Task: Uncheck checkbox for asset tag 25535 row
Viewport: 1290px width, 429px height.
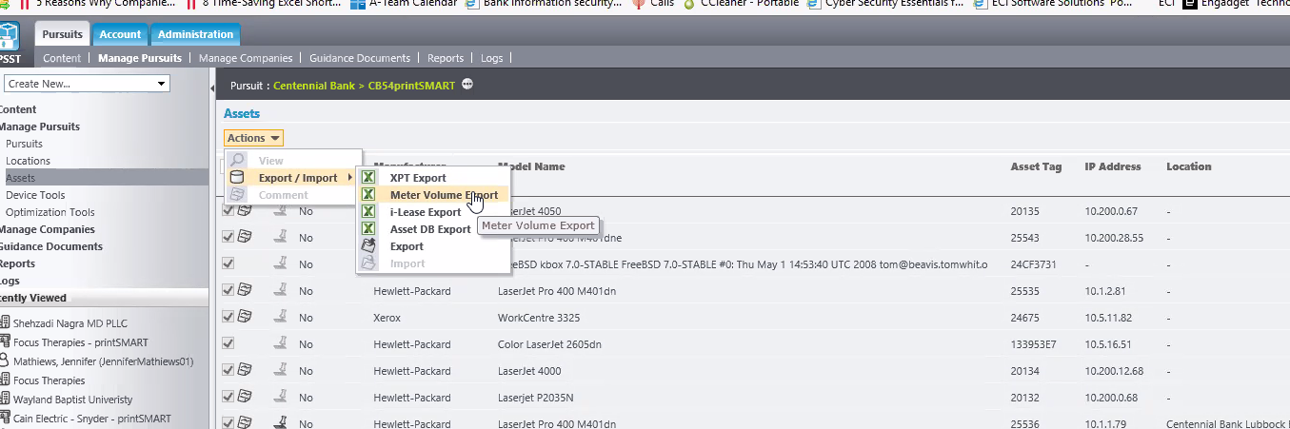Action: tap(228, 290)
